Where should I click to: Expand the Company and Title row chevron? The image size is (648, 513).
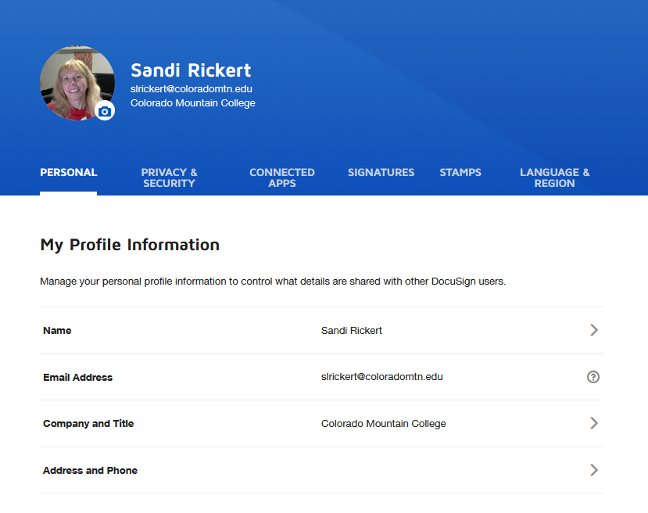[594, 423]
